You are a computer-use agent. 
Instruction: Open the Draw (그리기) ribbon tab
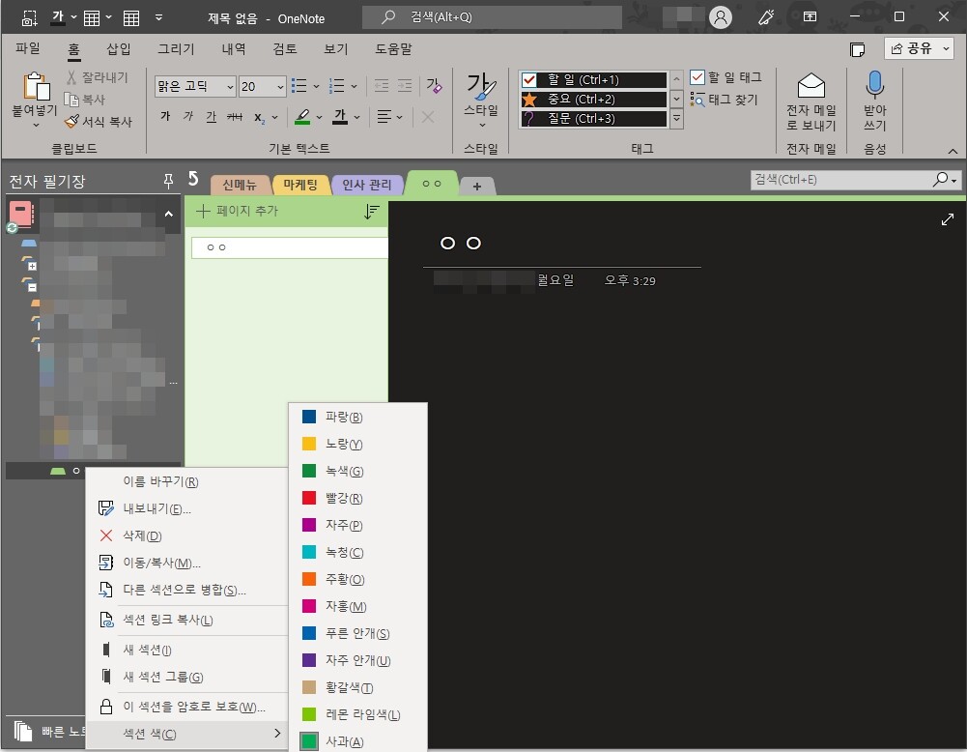tap(176, 48)
